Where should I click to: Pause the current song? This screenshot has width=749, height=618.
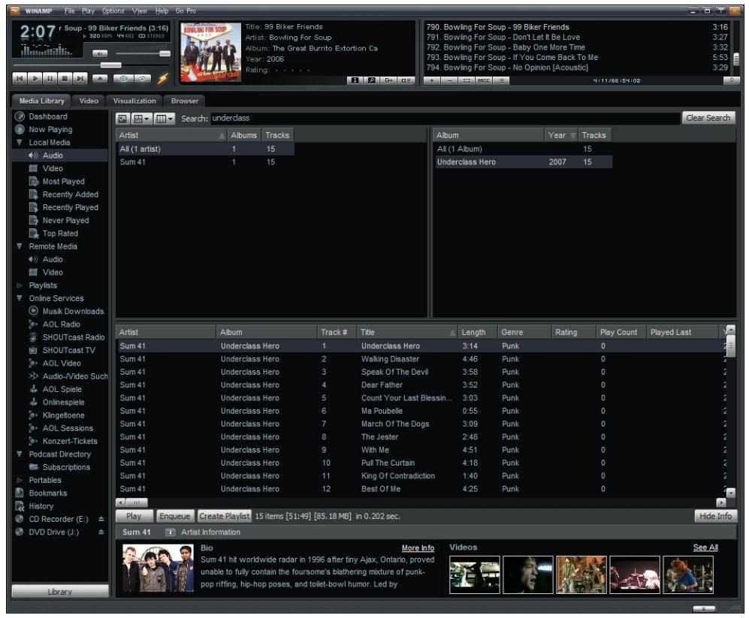tap(50, 78)
